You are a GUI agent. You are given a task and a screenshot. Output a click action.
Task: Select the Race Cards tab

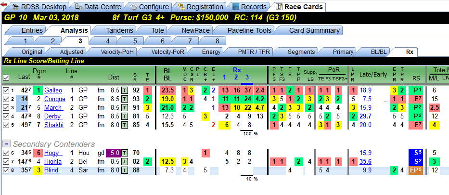pos(299,7)
